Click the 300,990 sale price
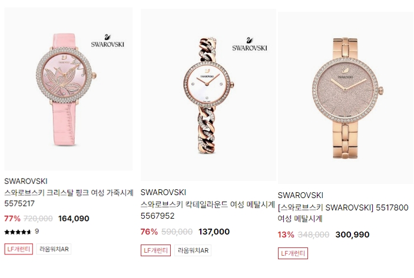Image resolution: width=414 pixels, height=278 pixels. (352, 235)
